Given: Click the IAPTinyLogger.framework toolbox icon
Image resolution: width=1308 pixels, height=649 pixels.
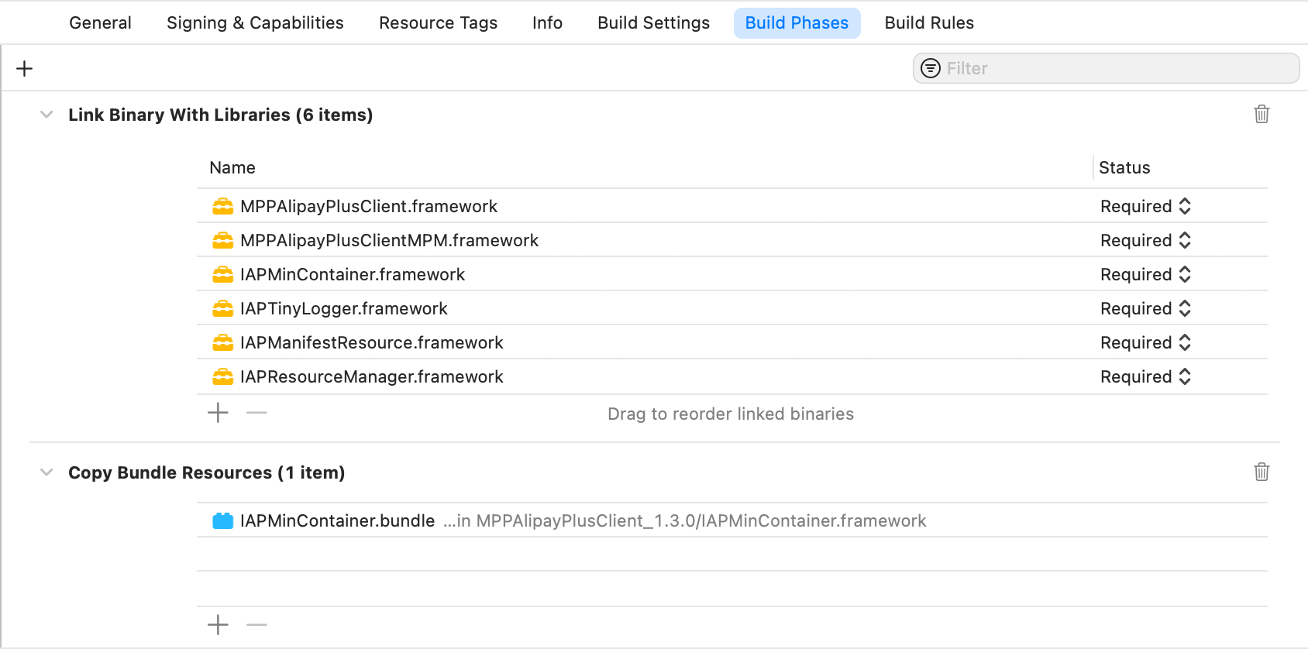Looking at the screenshot, I should tap(223, 308).
